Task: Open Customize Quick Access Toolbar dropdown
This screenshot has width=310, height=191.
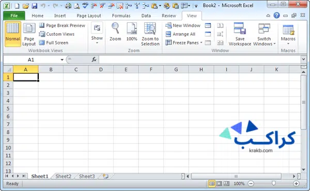Action: [196, 6]
